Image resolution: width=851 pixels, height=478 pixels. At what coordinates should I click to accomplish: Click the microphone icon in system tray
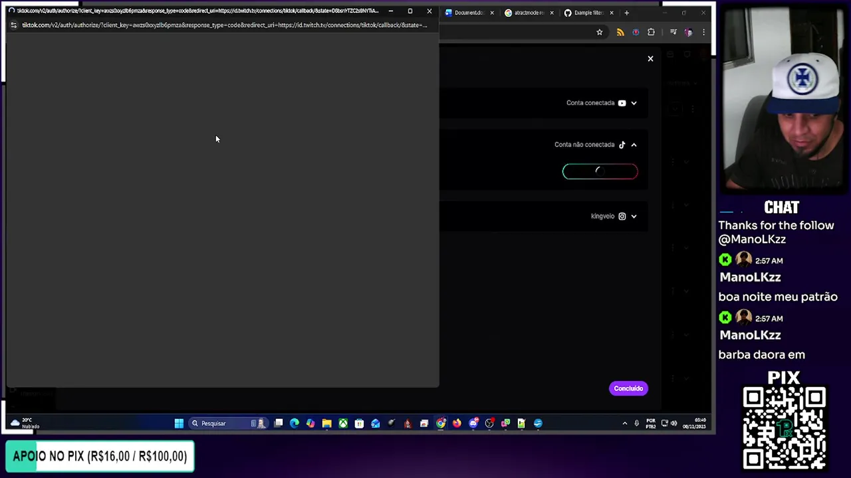coord(637,423)
